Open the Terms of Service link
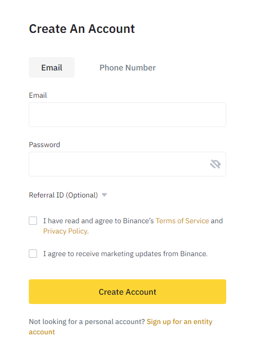255x340 pixels. click(182, 221)
